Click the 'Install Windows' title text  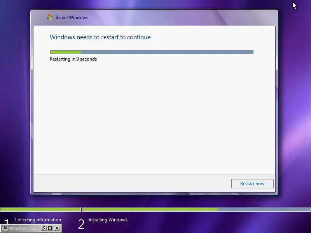coord(72,17)
